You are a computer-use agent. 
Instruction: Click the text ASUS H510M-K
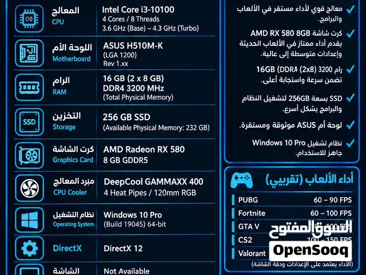click(x=133, y=46)
